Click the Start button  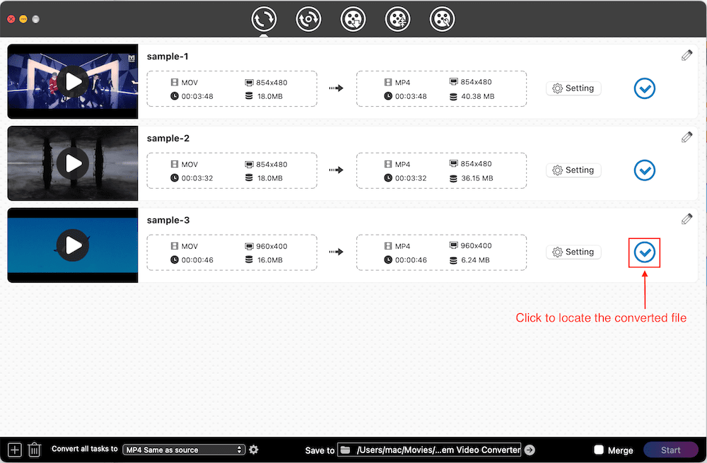pyautogui.click(x=670, y=450)
